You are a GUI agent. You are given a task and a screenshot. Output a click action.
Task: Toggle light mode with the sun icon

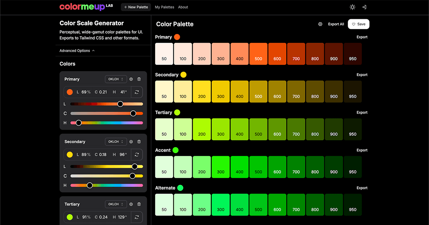point(352,7)
